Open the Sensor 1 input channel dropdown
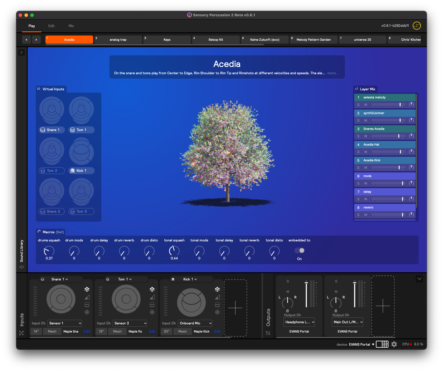The width and height of the screenshot is (443, 371). click(65, 323)
